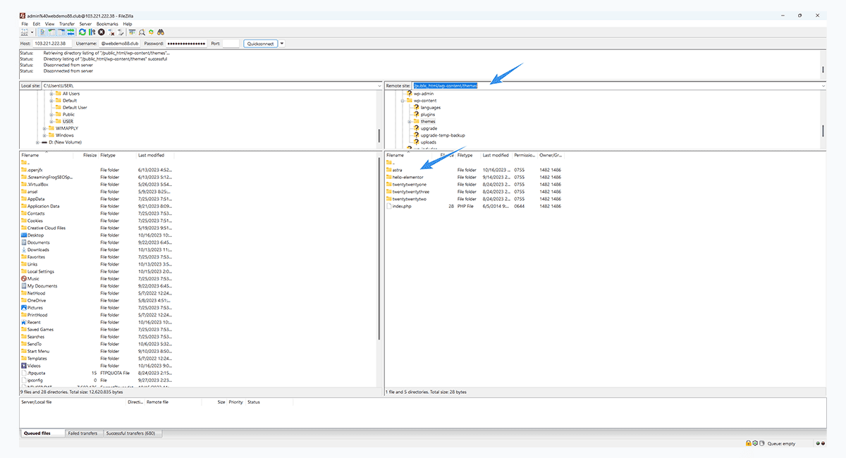The width and height of the screenshot is (846, 458).
Task: Search files recursively binoculars icon
Action: point(161,32)
